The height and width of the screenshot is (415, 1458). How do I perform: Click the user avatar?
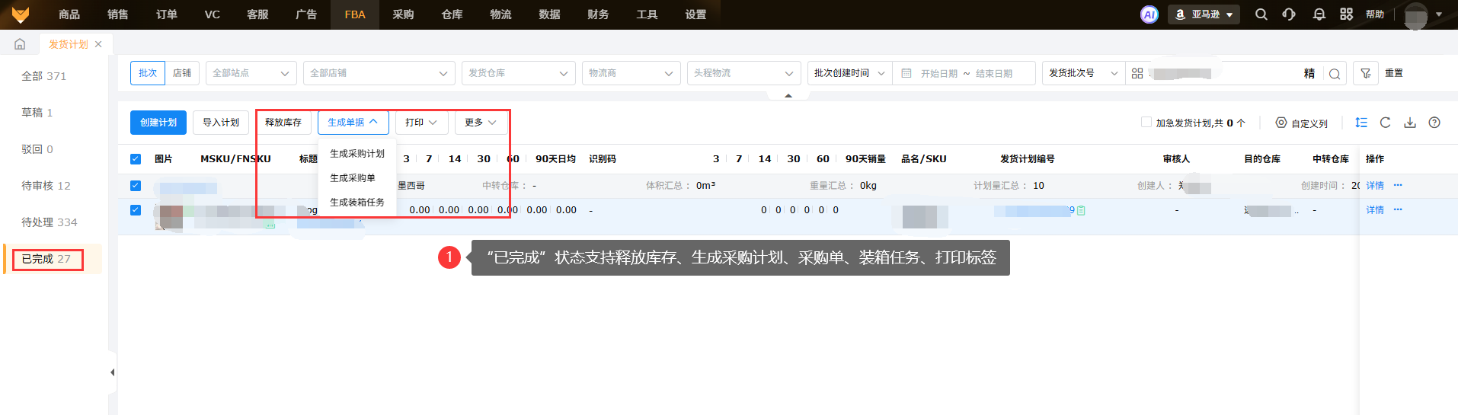[1415, 15]
